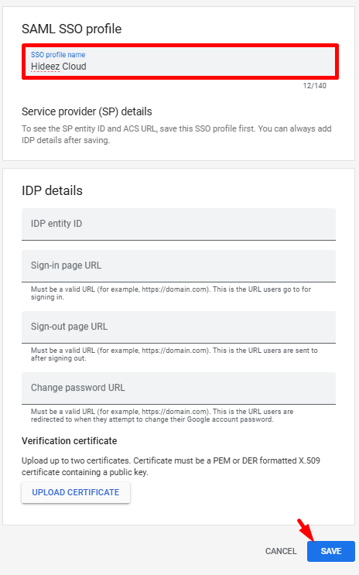Click the red arrow pointing at Save
The width and height of the screenshot is (359, 575).
pos(305,530)
